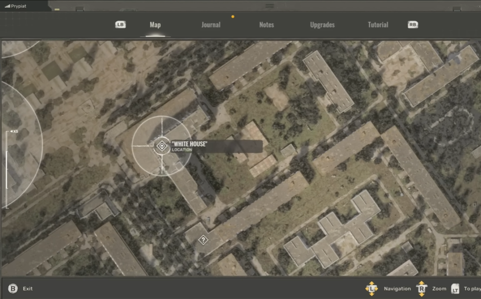The width and height of the screenshot is (481, 299).
Task: Click the orange notification dot above Journal
Action: [233, 16]
